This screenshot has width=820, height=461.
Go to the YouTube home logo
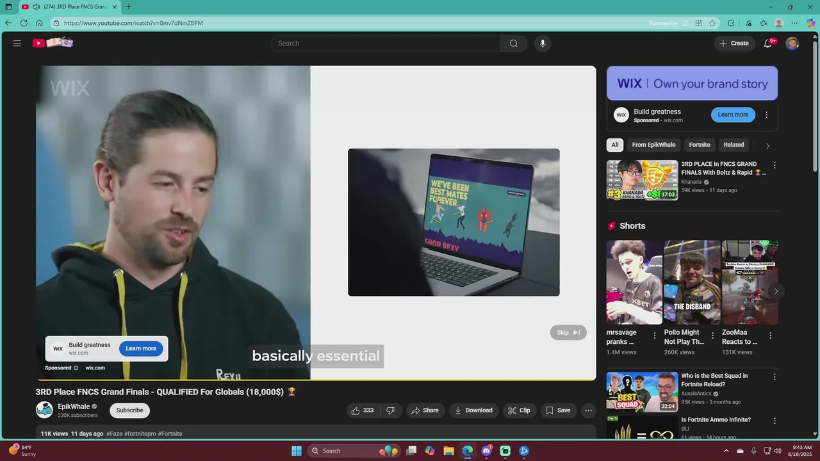click(53, 43)
